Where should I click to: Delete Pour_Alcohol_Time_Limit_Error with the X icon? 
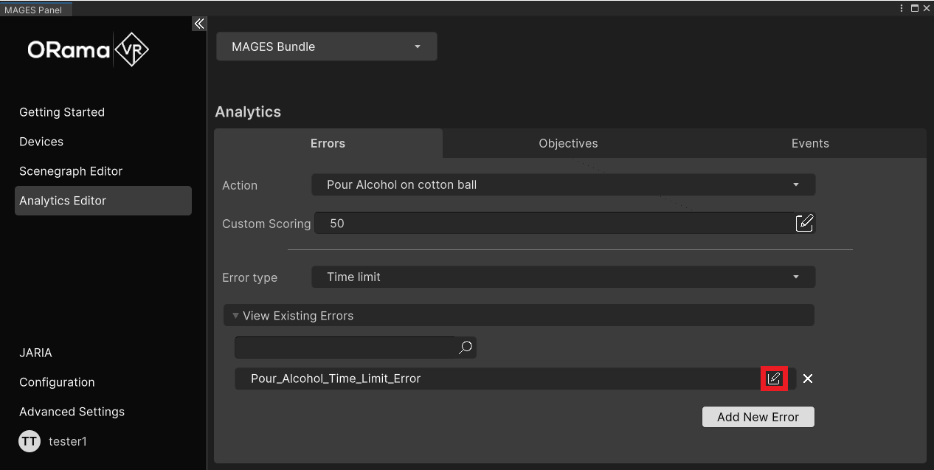808,379
